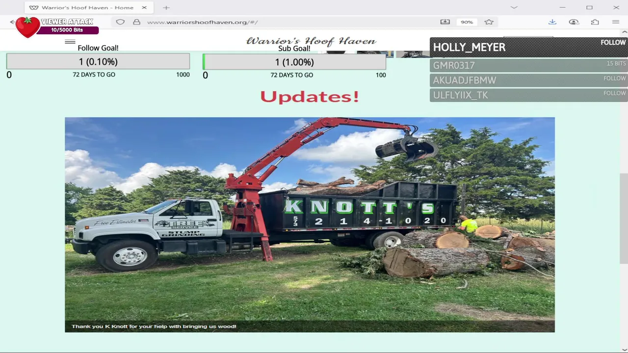Open the tracking protection shield icon

coord(120,22)
